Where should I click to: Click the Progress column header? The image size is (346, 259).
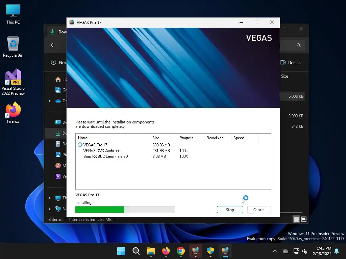(191, 138)
